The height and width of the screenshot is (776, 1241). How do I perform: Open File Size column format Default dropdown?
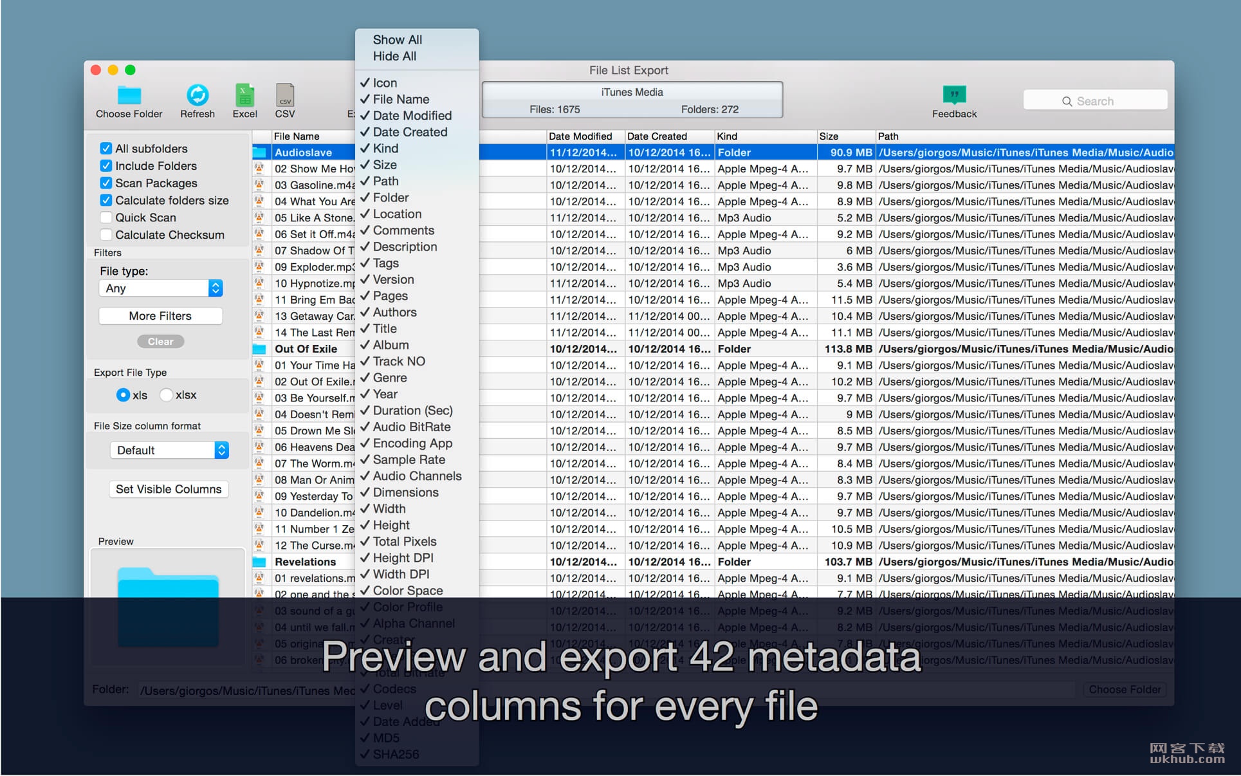click(x=169, y=450)
